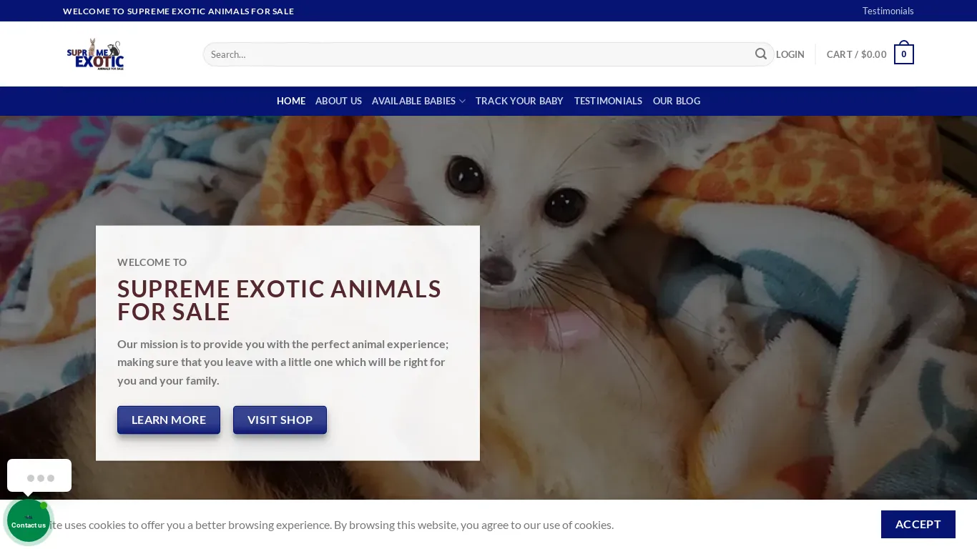Click the Supreme Exotic Animals For Sale heading
Image resolution: width=977 pixels, height=549 pixels.
point(279,300)
